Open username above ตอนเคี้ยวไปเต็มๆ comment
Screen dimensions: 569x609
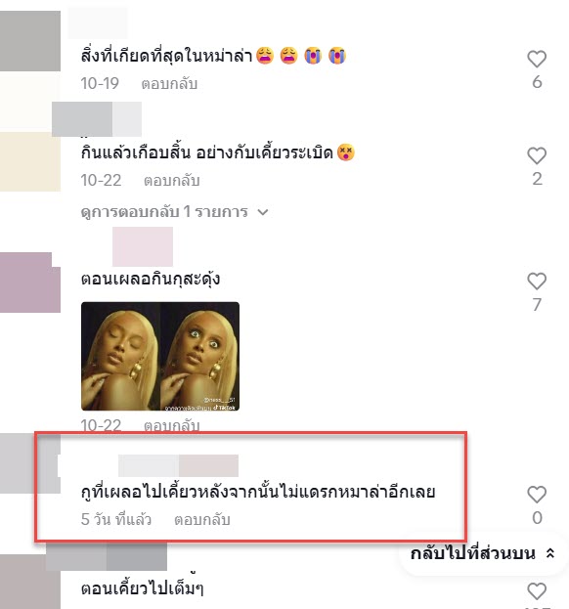[x=107, y=557]
